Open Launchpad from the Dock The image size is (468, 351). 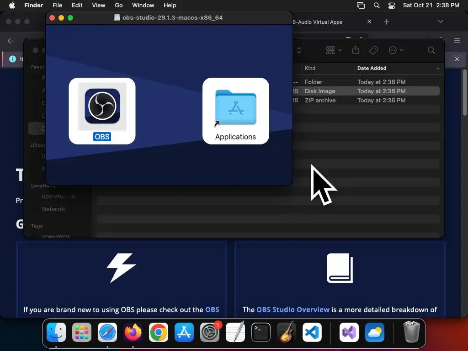(82, 332)
